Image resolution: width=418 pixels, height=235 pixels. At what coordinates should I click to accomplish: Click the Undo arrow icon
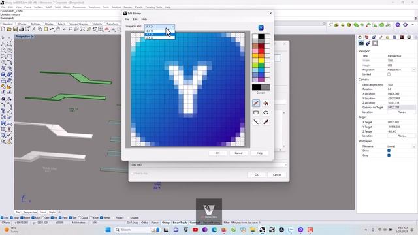pyautogui.click(x=52, y=29)
